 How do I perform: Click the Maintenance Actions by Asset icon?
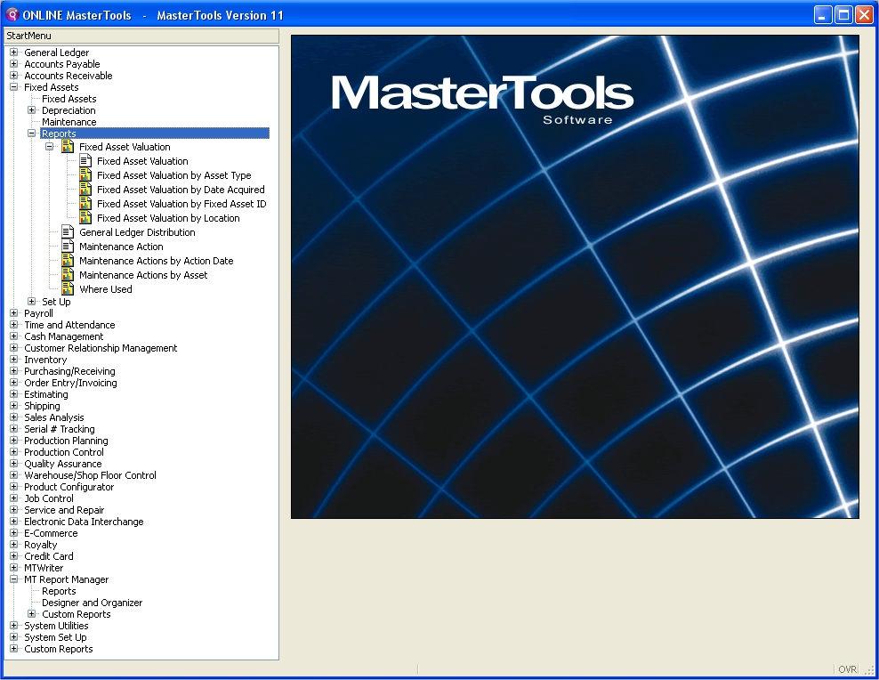[x=68, y=275]
